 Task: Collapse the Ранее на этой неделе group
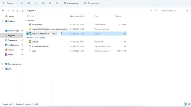[26, 38]
